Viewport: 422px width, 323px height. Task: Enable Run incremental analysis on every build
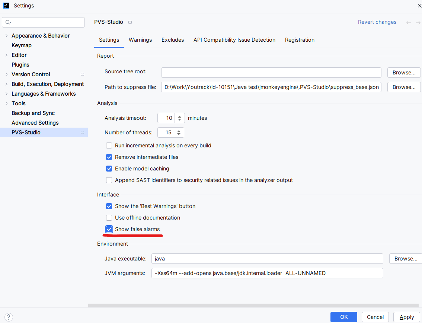click(x=109, y=145)
